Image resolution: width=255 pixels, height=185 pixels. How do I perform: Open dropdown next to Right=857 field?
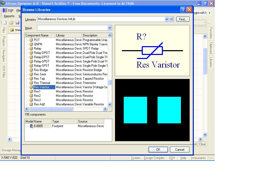pos(209,13)
